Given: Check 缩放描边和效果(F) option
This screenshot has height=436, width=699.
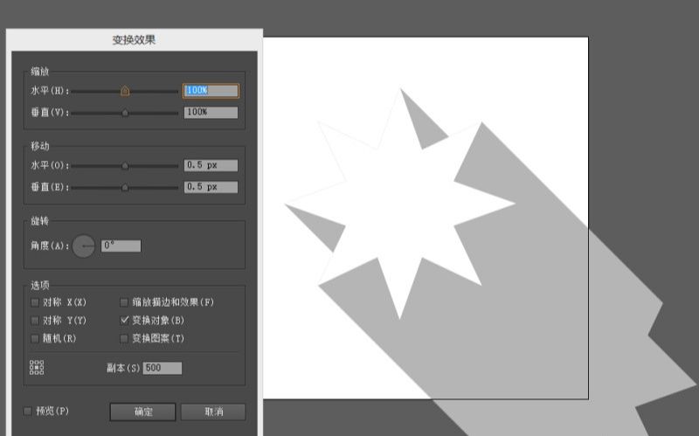Looking at the screenshot, I should [124, 302].
